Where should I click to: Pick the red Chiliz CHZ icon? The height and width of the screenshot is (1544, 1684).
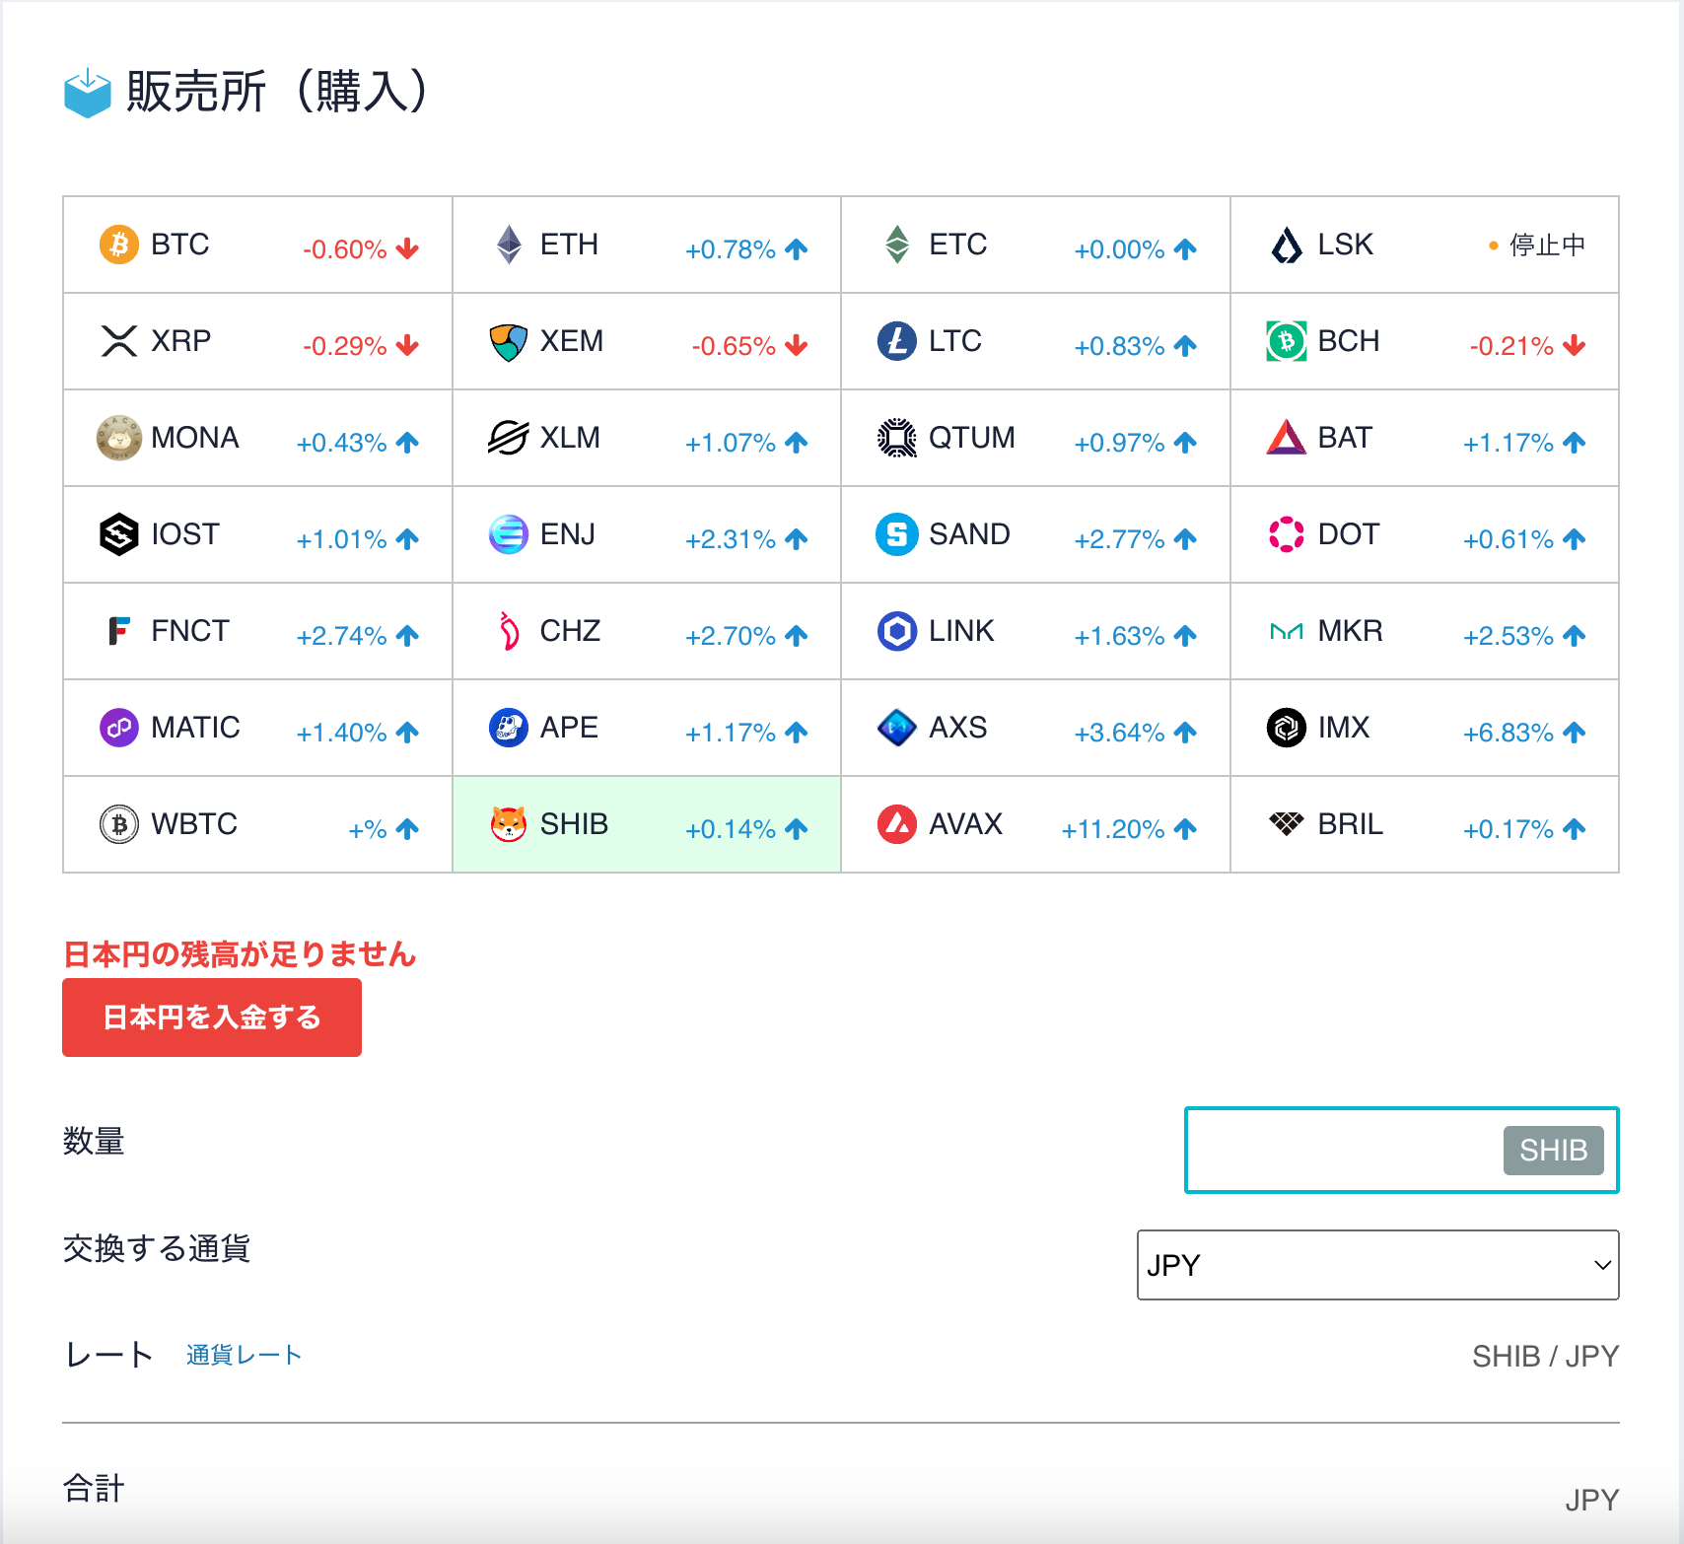(509, 631)
